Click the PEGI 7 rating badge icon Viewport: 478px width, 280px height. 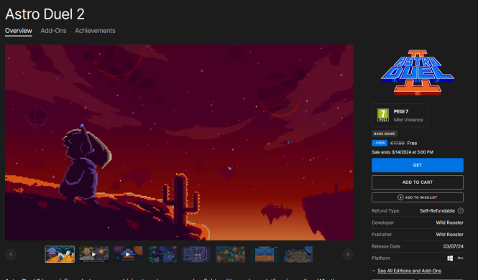pyautogui.click(x=383, y=115)
